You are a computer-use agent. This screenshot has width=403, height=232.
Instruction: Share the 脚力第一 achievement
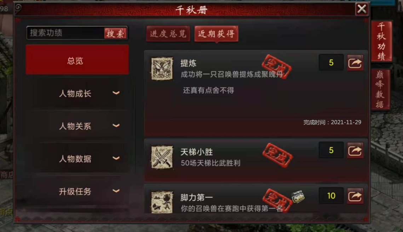click(355, 196)
